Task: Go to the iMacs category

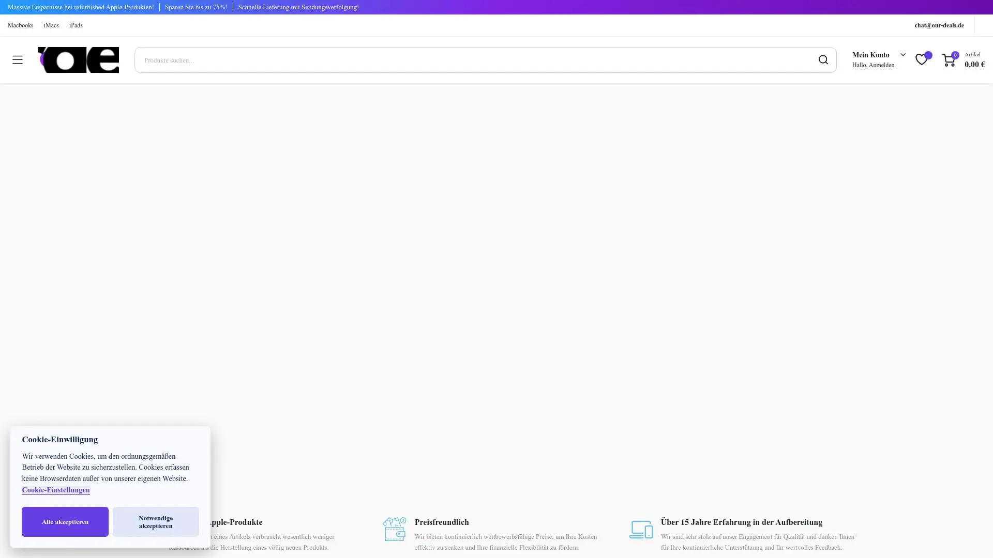Action: [51, 25]
